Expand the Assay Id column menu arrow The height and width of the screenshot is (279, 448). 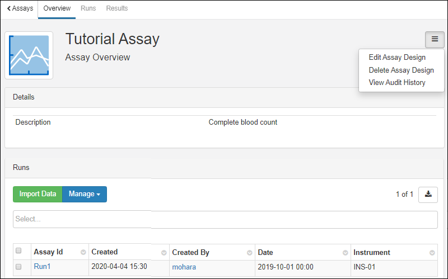[x=83, y=253]
